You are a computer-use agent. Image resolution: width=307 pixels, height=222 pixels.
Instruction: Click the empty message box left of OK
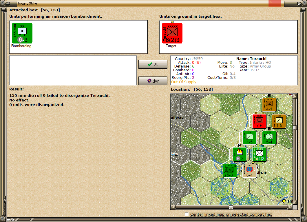(73, 70)
